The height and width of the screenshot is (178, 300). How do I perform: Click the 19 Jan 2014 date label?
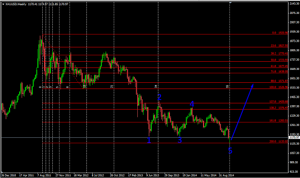click(190, 175)
